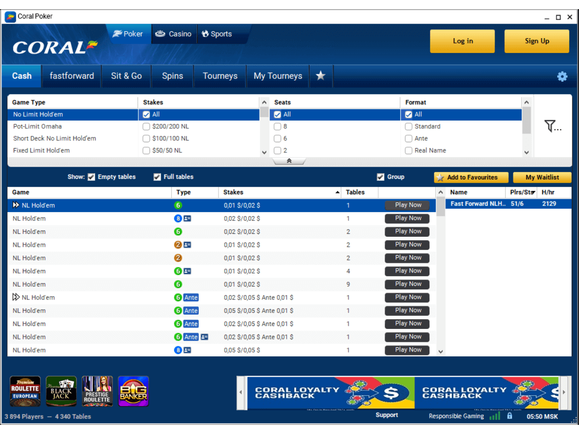Launch the Big Banker game icon
The width and height of the screenshot is (579, 434).
133,391
